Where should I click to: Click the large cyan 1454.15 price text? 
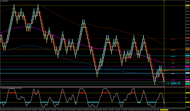coord(175,83)
